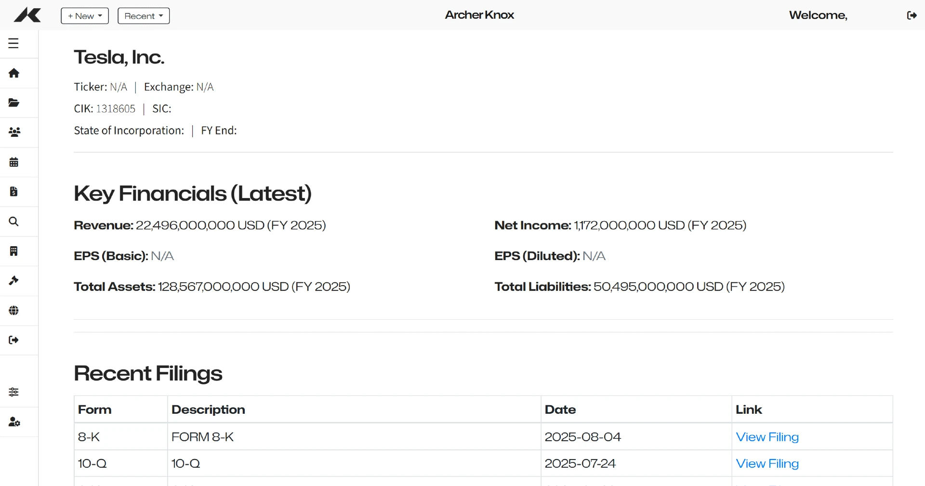Open the building icon in sidebar
Screen dimensions: 925x486
tap(14, 251)
